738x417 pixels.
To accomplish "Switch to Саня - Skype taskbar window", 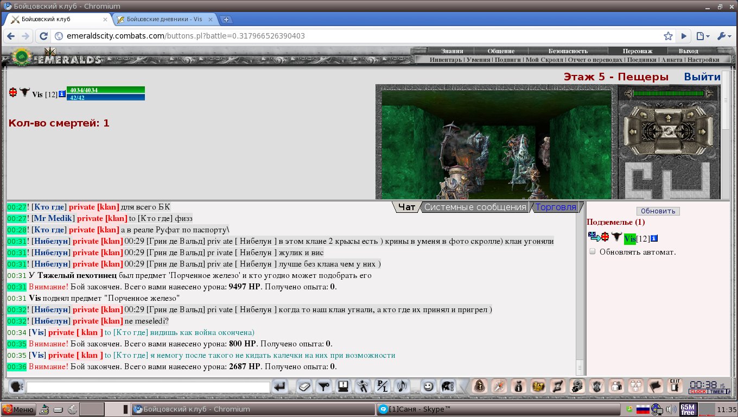I will tap(499, 409).
